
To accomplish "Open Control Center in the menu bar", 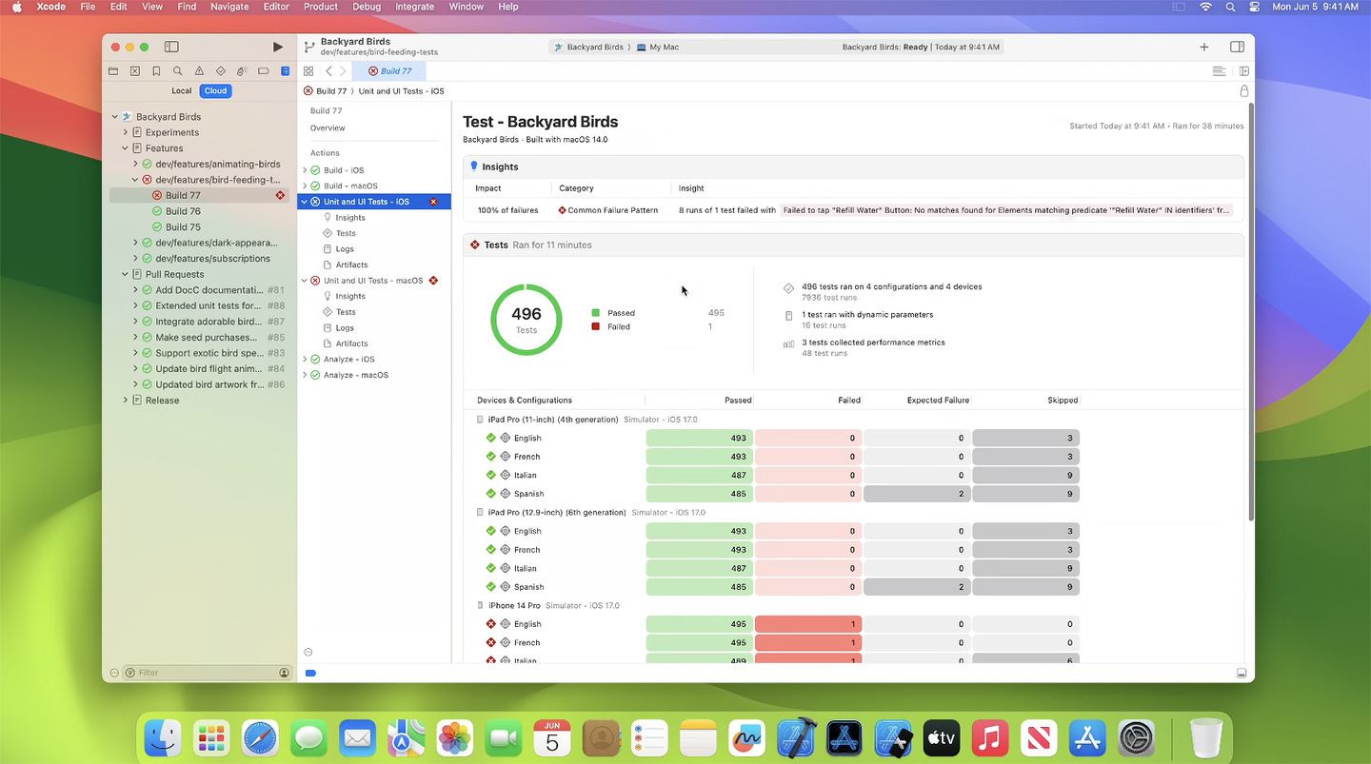I will coord(1254,7).
